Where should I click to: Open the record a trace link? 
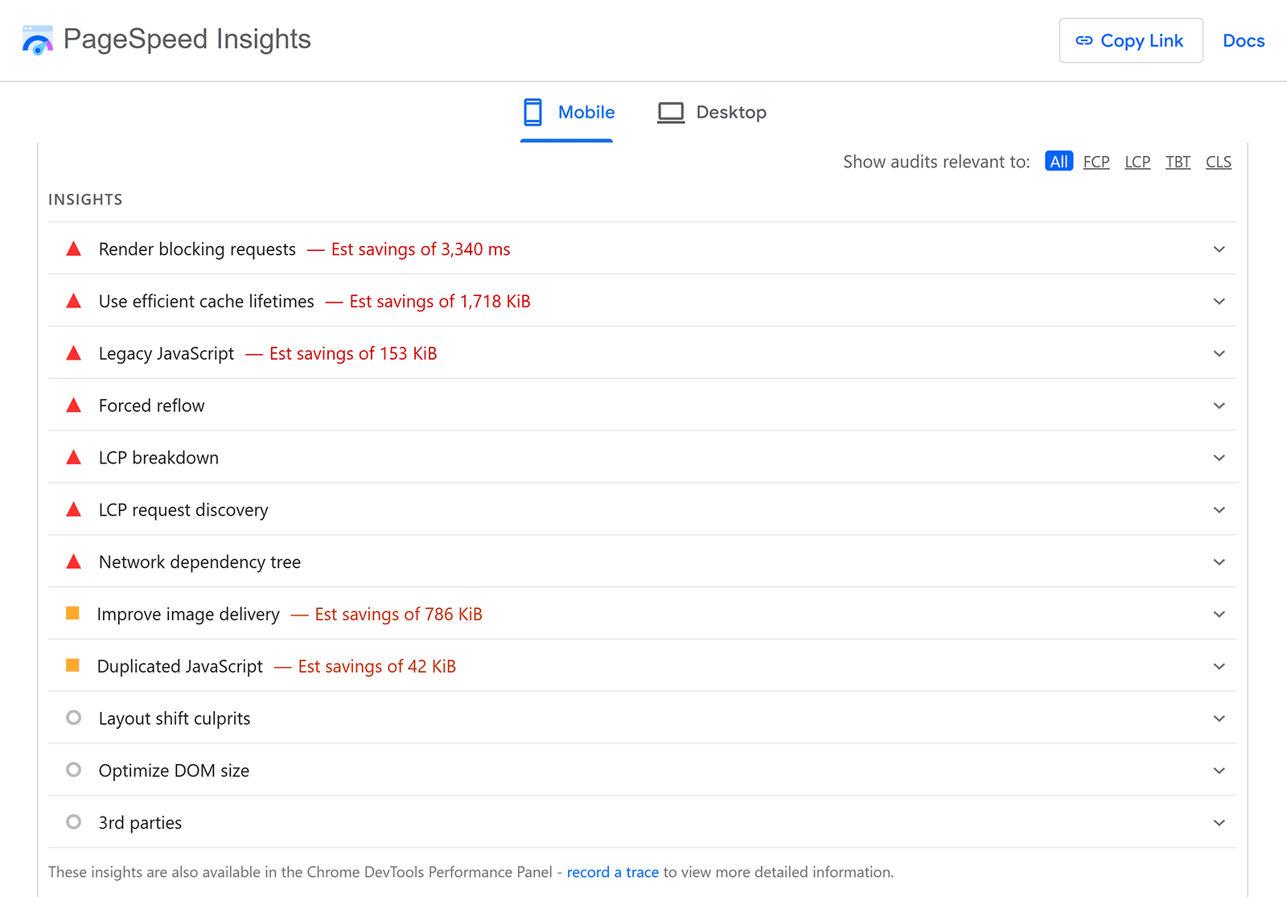(x=612, y=871)
